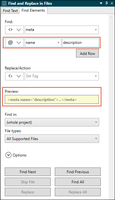Open the All Supported Files dropdown
This screenshot has height=200, width=115.
coord(52,138)
